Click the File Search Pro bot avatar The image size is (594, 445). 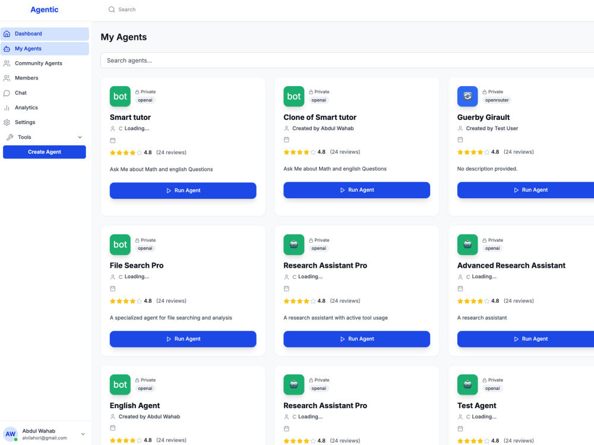click(x=120, y=245)
